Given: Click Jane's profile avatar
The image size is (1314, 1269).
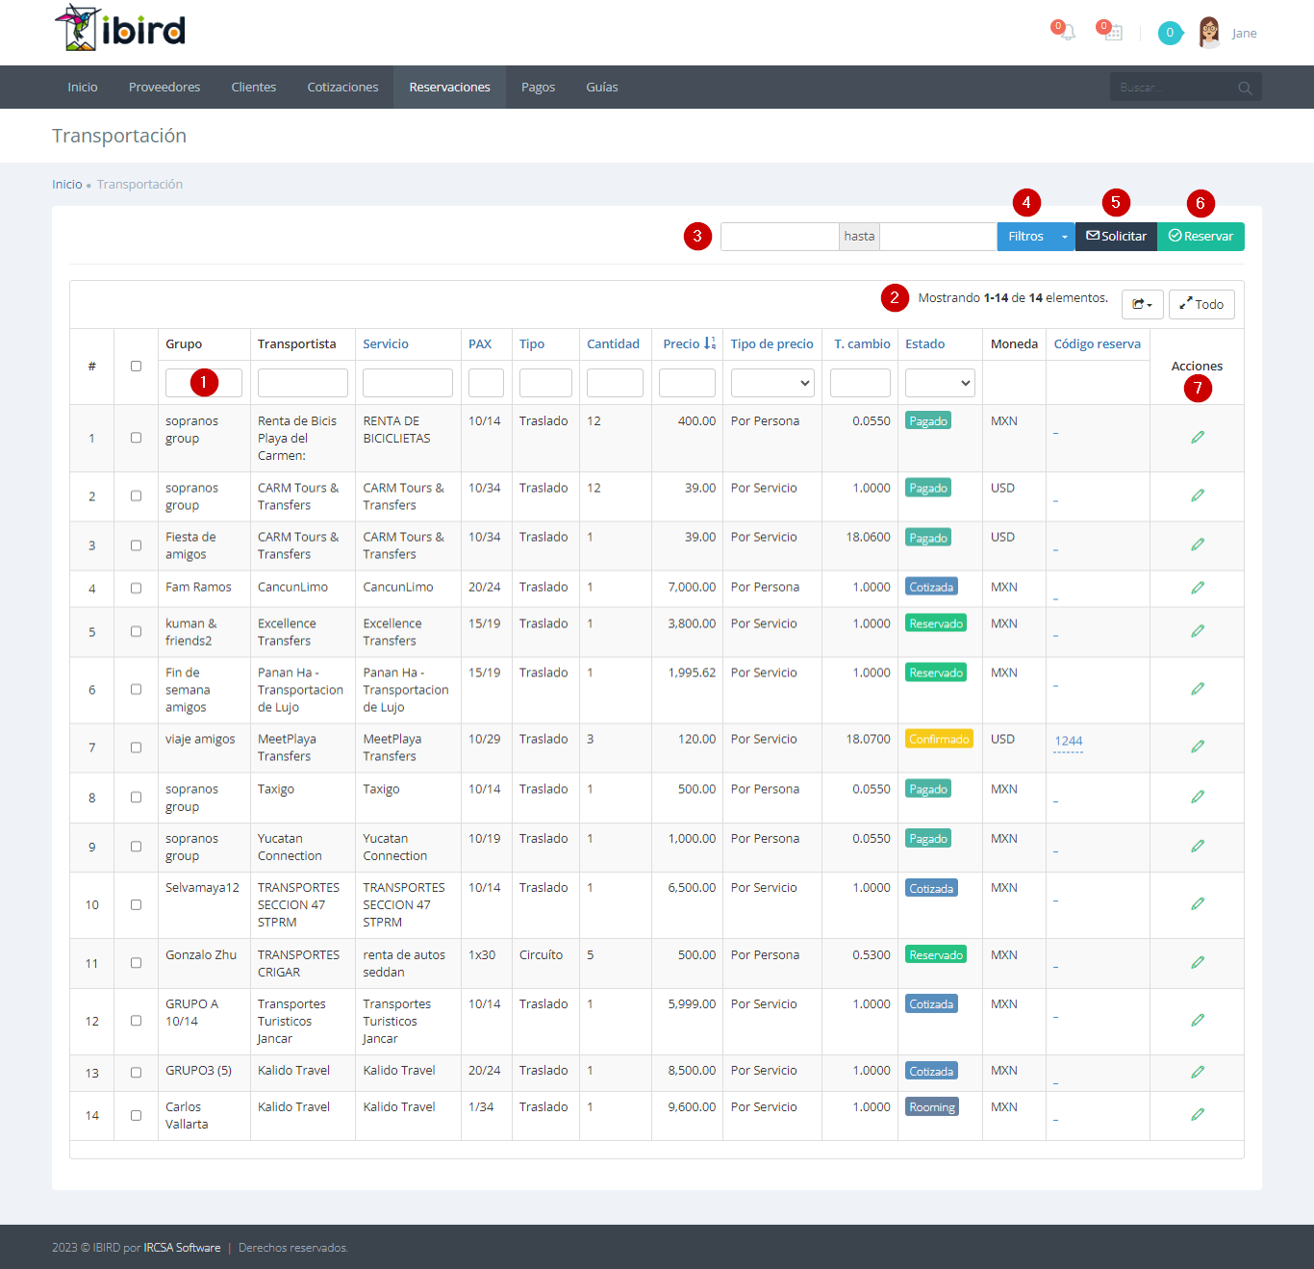Looking at the screenshot, I should click(1209, 33).
